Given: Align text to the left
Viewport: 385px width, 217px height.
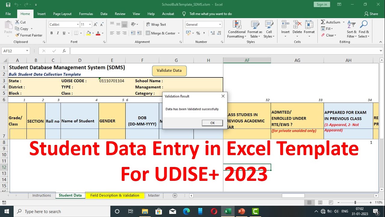Looking at the screenshot, I should pyautogui.click(x=112, y=33).
